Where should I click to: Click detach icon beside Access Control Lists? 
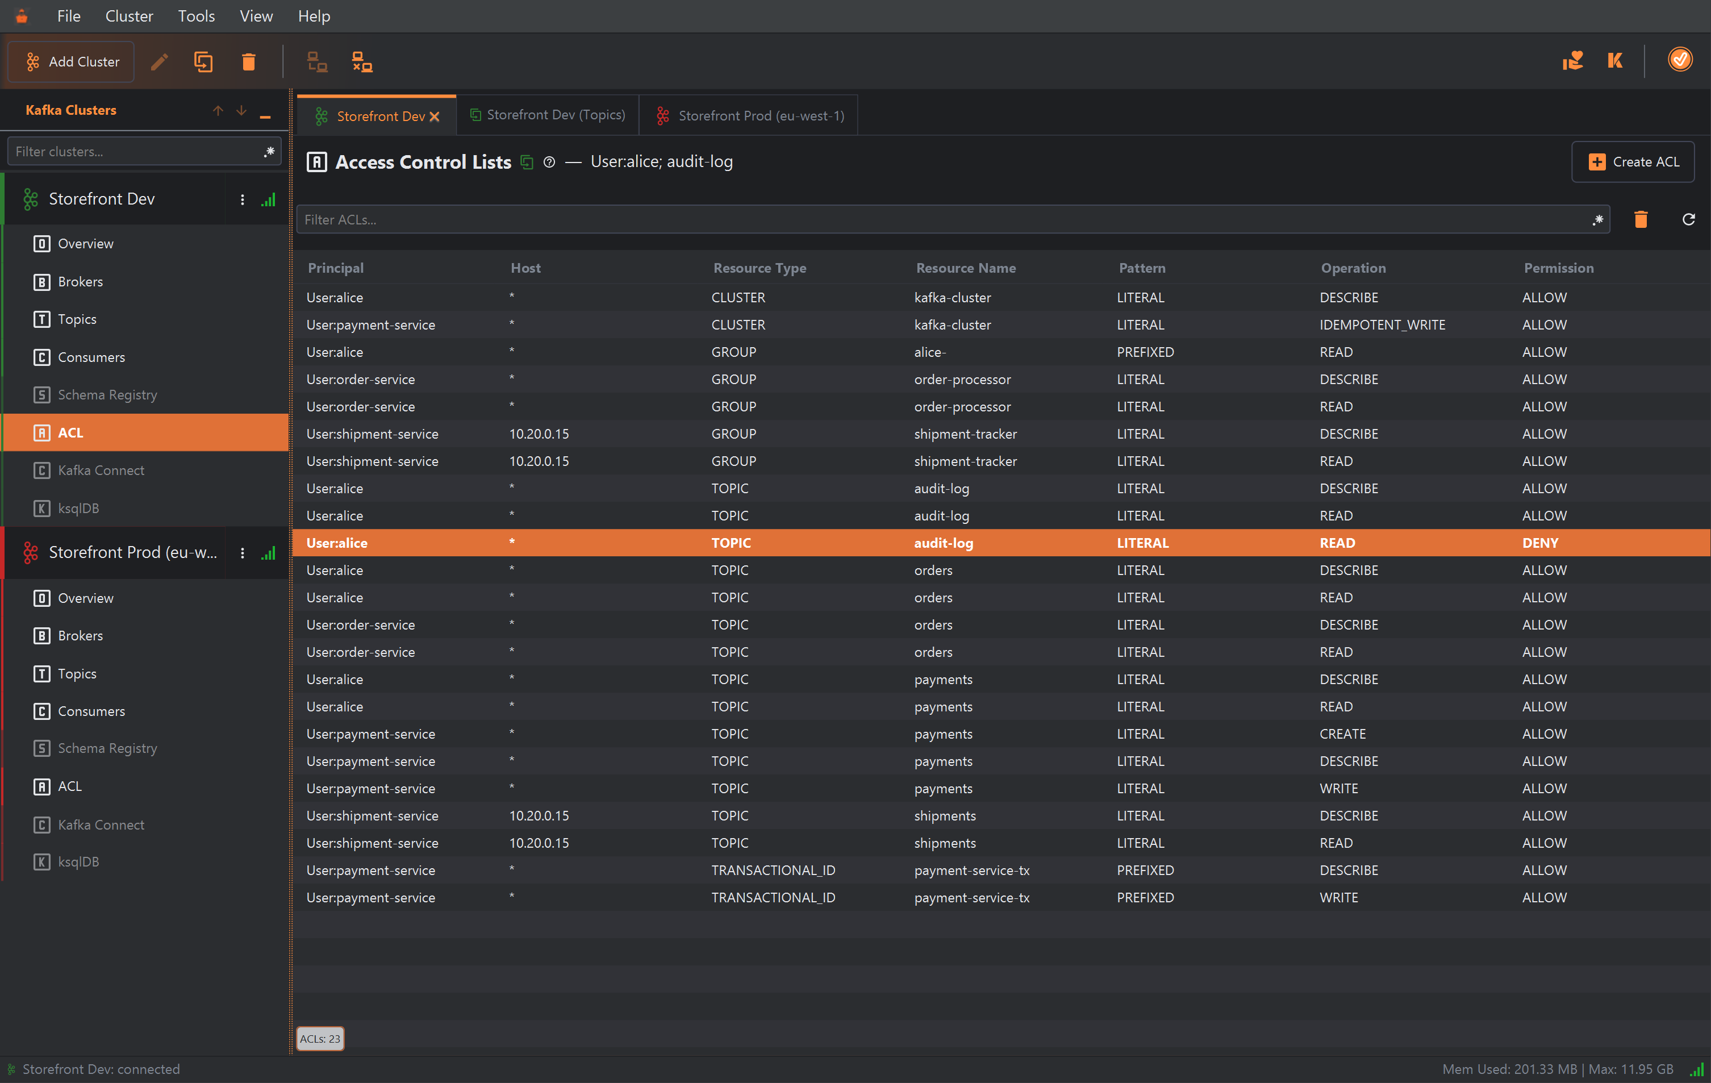click(x=527, y=162)
